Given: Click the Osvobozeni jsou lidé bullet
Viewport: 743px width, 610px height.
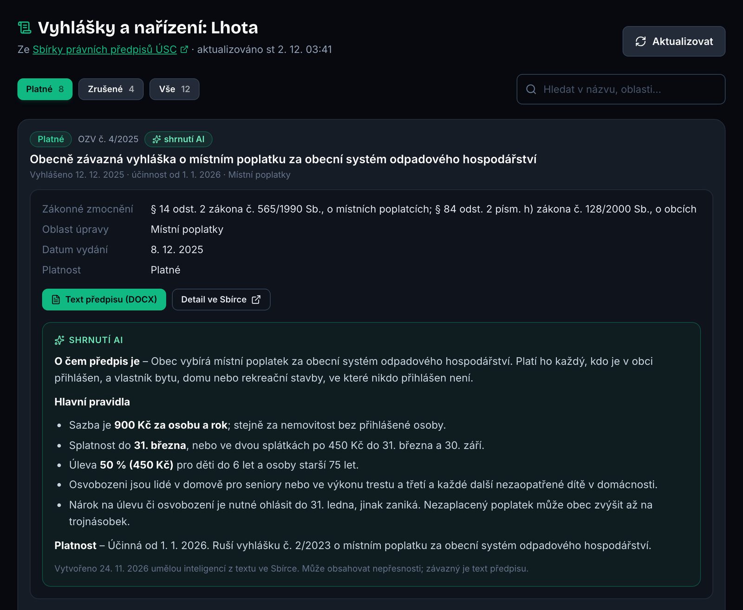Looking at the screenshot, I should coord(363,485).
